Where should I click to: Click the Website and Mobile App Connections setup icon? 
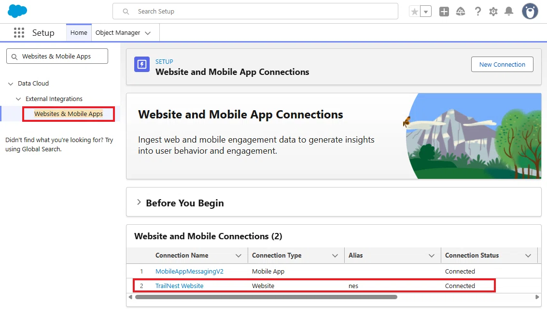pos(142,64)
